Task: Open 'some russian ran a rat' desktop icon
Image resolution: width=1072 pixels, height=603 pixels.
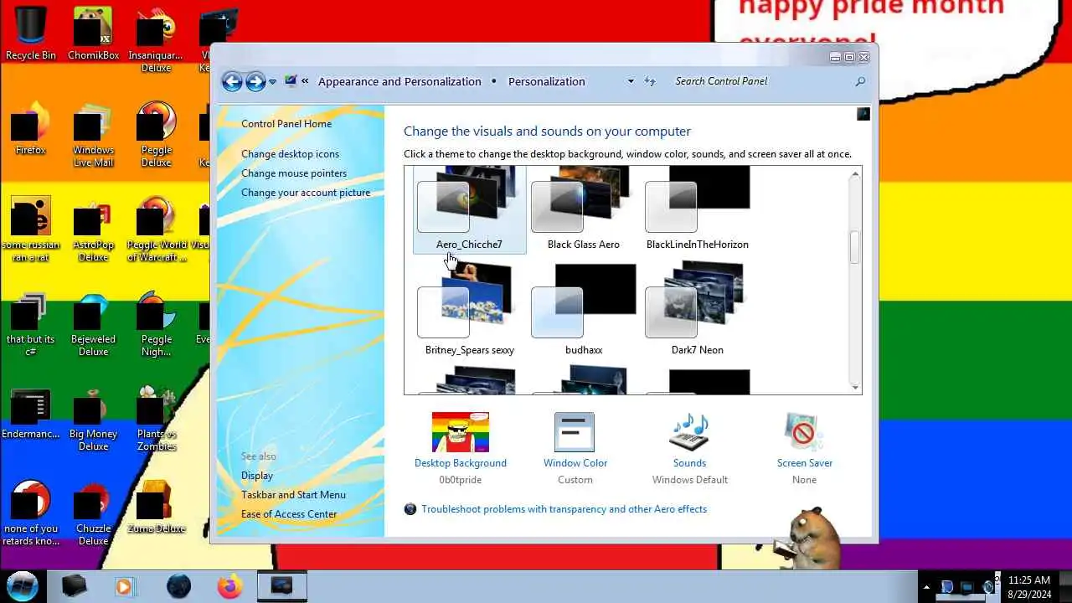Action: tap(31, 229)
